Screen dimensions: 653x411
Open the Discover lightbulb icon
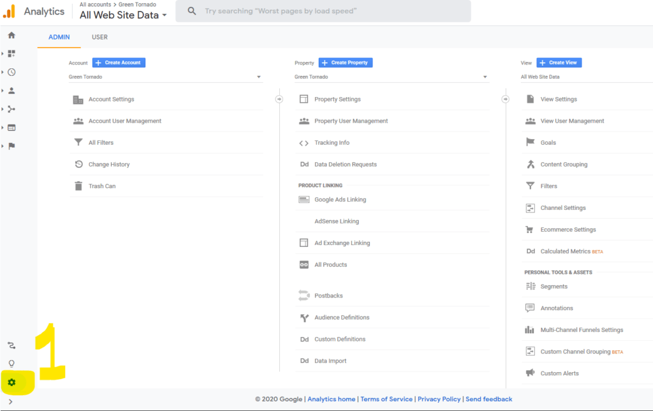coord(11,364)
